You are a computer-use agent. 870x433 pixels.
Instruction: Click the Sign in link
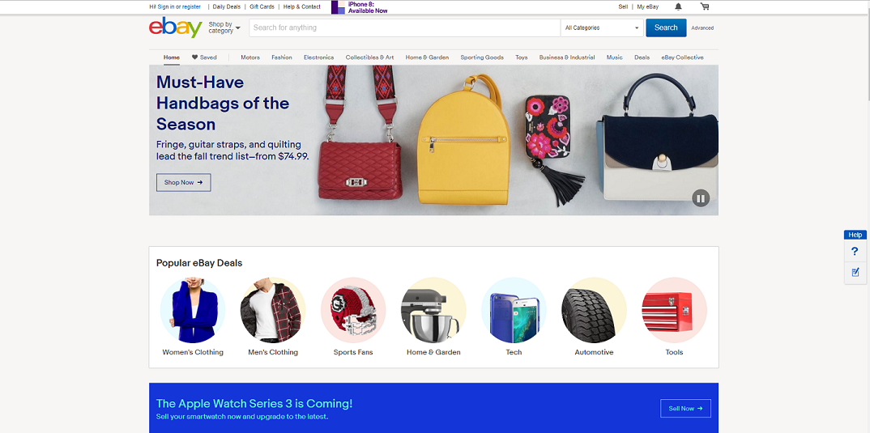(x=165, y=6)
